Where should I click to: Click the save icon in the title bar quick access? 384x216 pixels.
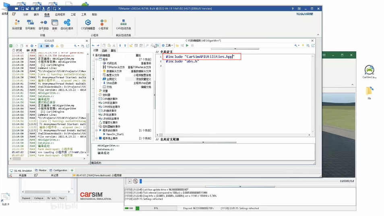pyautogui.click(x=33, y=8)
